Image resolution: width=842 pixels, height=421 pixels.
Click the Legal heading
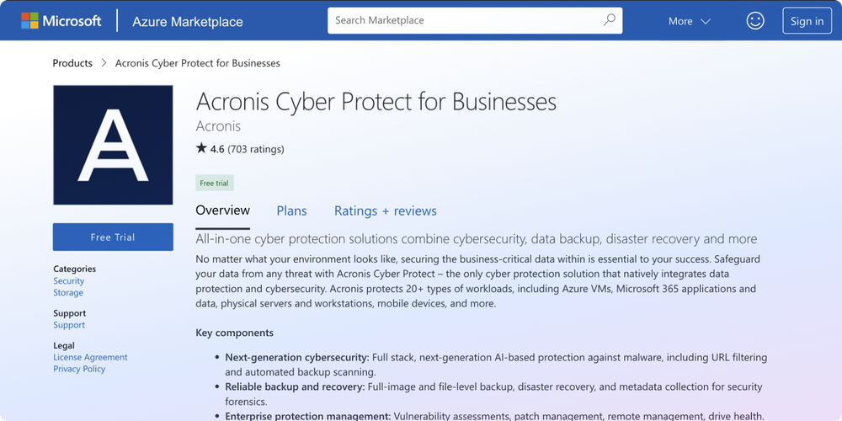64,345
